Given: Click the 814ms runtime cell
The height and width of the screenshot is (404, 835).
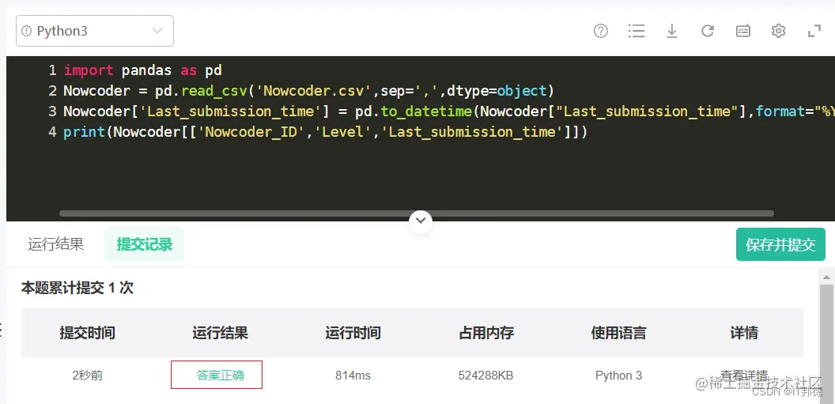Looking at the screenshot, I should (353, 376).
